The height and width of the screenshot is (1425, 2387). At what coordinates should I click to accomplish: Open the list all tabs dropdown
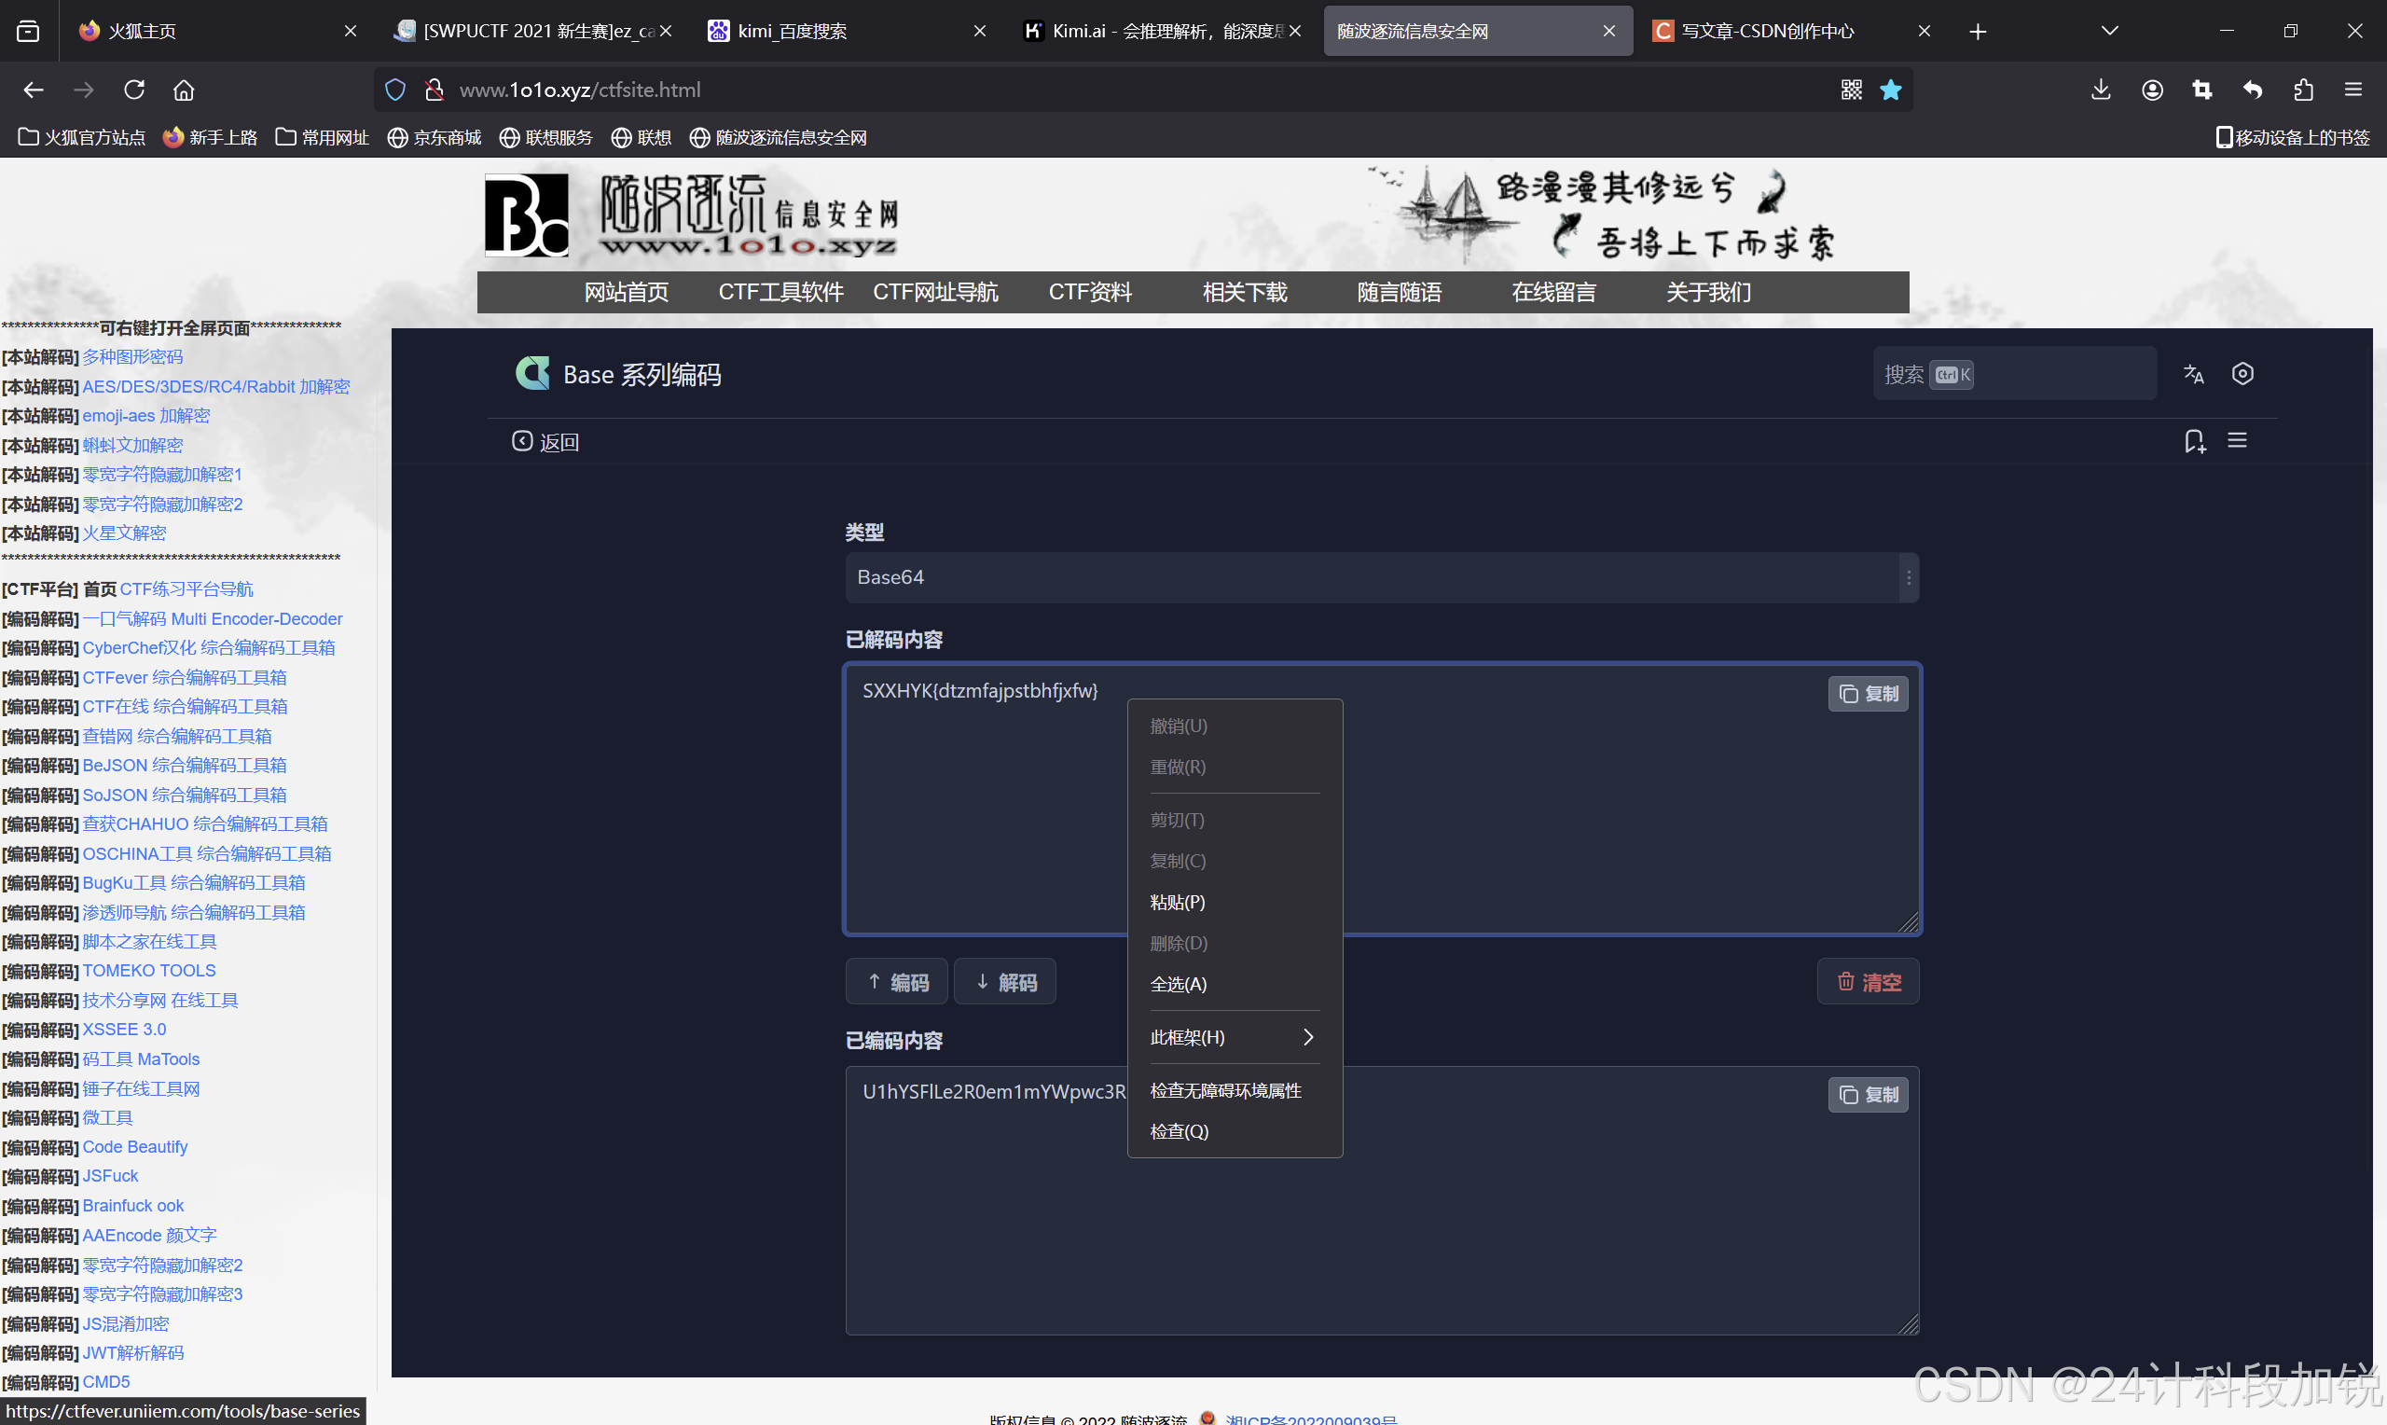pyautogui.click(x=2110, y=32)
